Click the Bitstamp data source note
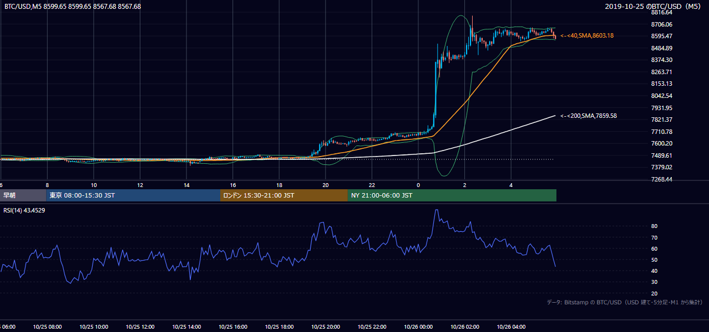The image size is (709, 332). 625,302
